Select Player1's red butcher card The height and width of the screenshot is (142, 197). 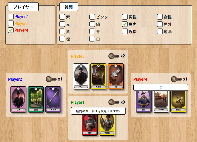[90, 125]
